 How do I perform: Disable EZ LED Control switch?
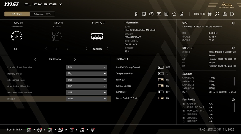[161, 86]
